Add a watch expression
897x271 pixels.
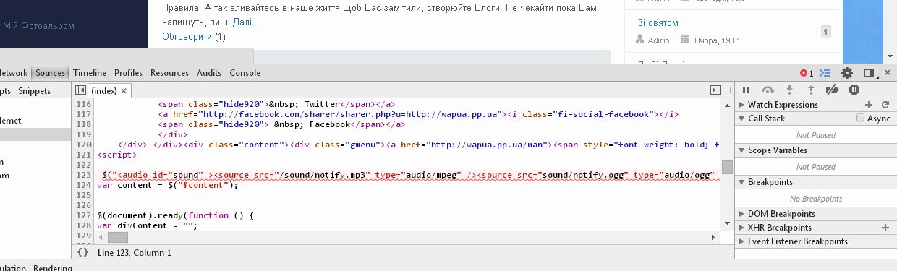[x=870, y=105]
